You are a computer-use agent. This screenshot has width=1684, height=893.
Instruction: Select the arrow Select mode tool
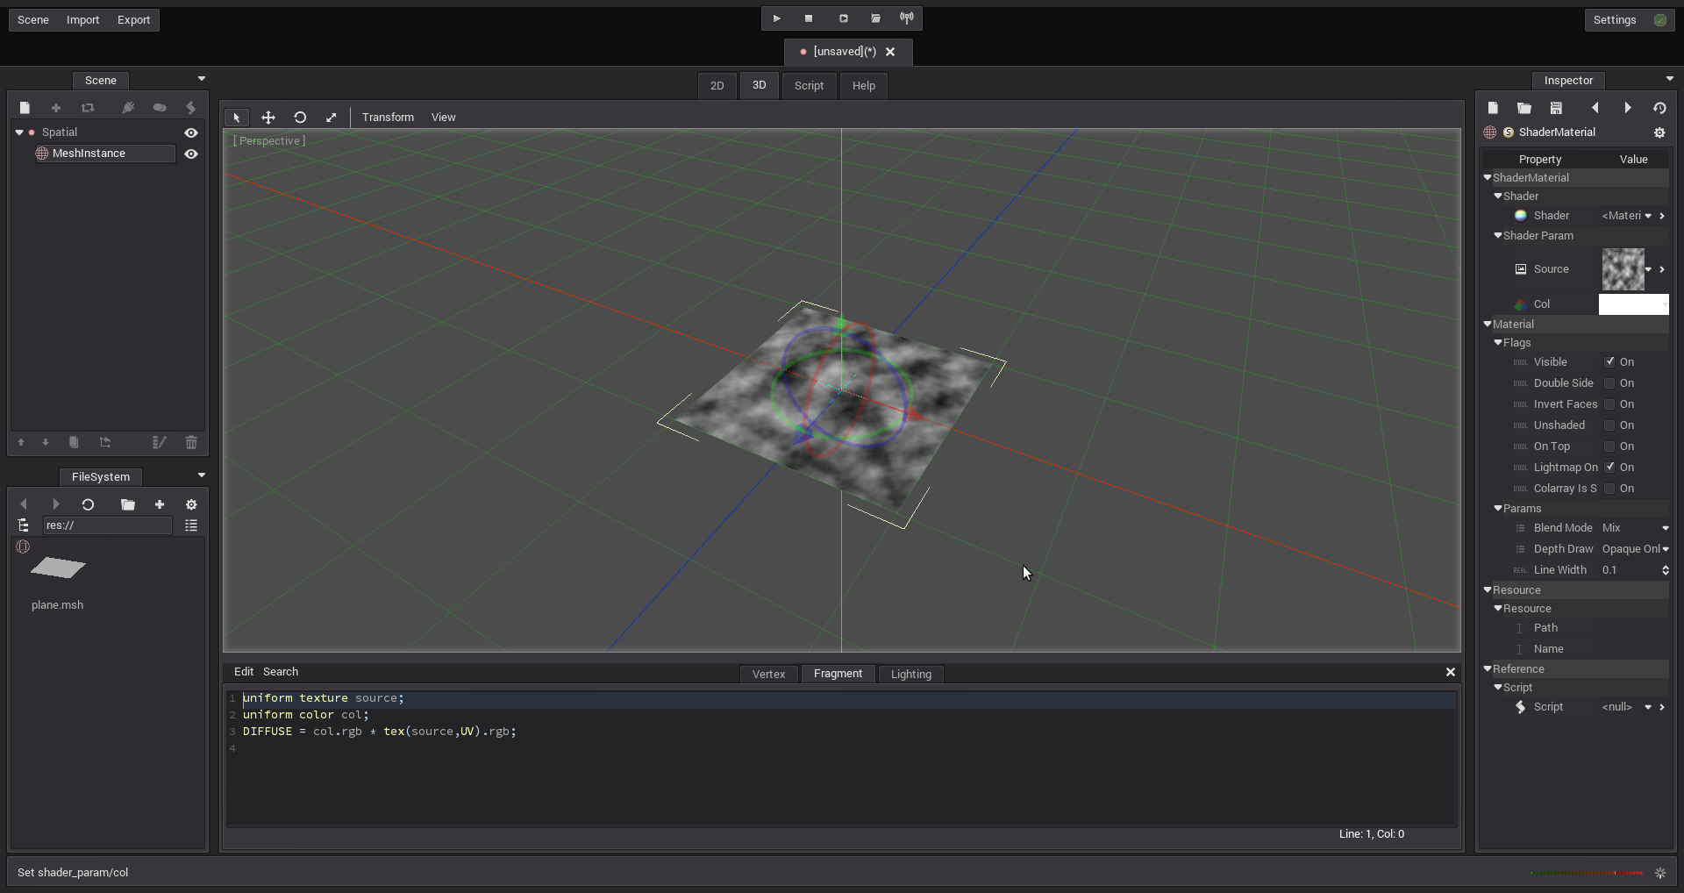(x=237, y=118)
